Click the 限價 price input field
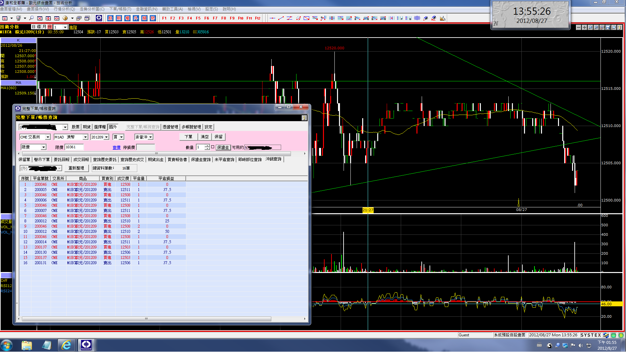 74,147
